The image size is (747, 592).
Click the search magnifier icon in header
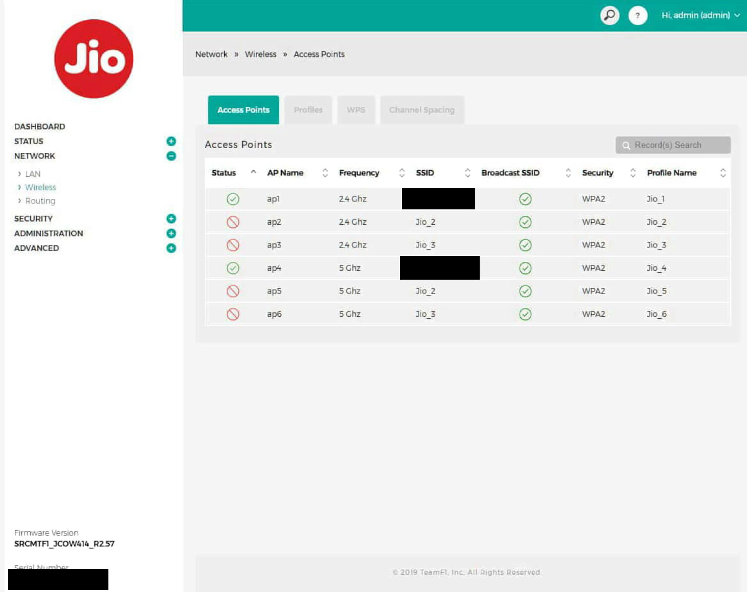point(609,15)
